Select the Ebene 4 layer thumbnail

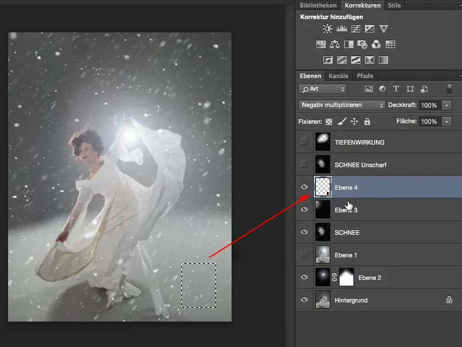tap(323, 187)
